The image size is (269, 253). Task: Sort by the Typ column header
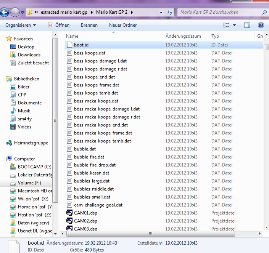point(215,36)
